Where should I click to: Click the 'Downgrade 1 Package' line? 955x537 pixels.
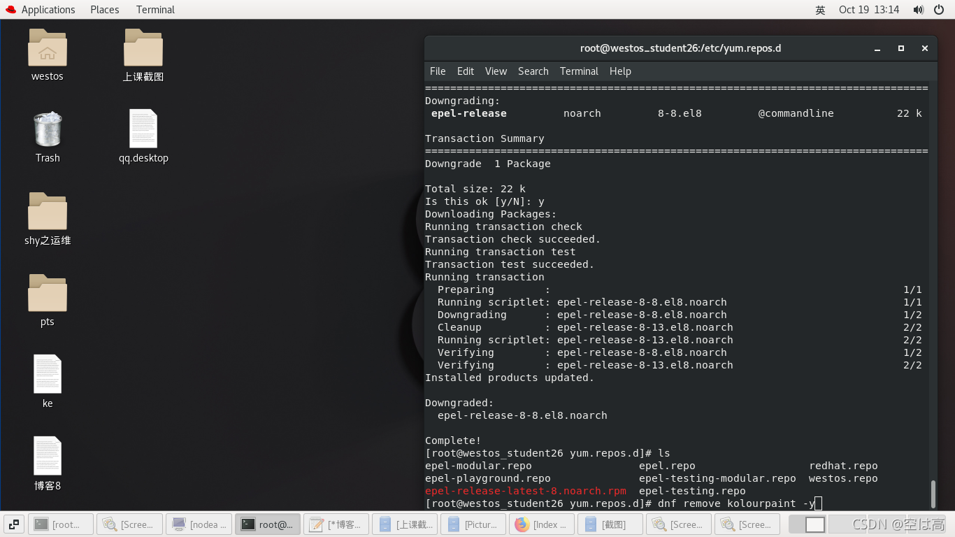pyautogui.click(x=488, y=164)
